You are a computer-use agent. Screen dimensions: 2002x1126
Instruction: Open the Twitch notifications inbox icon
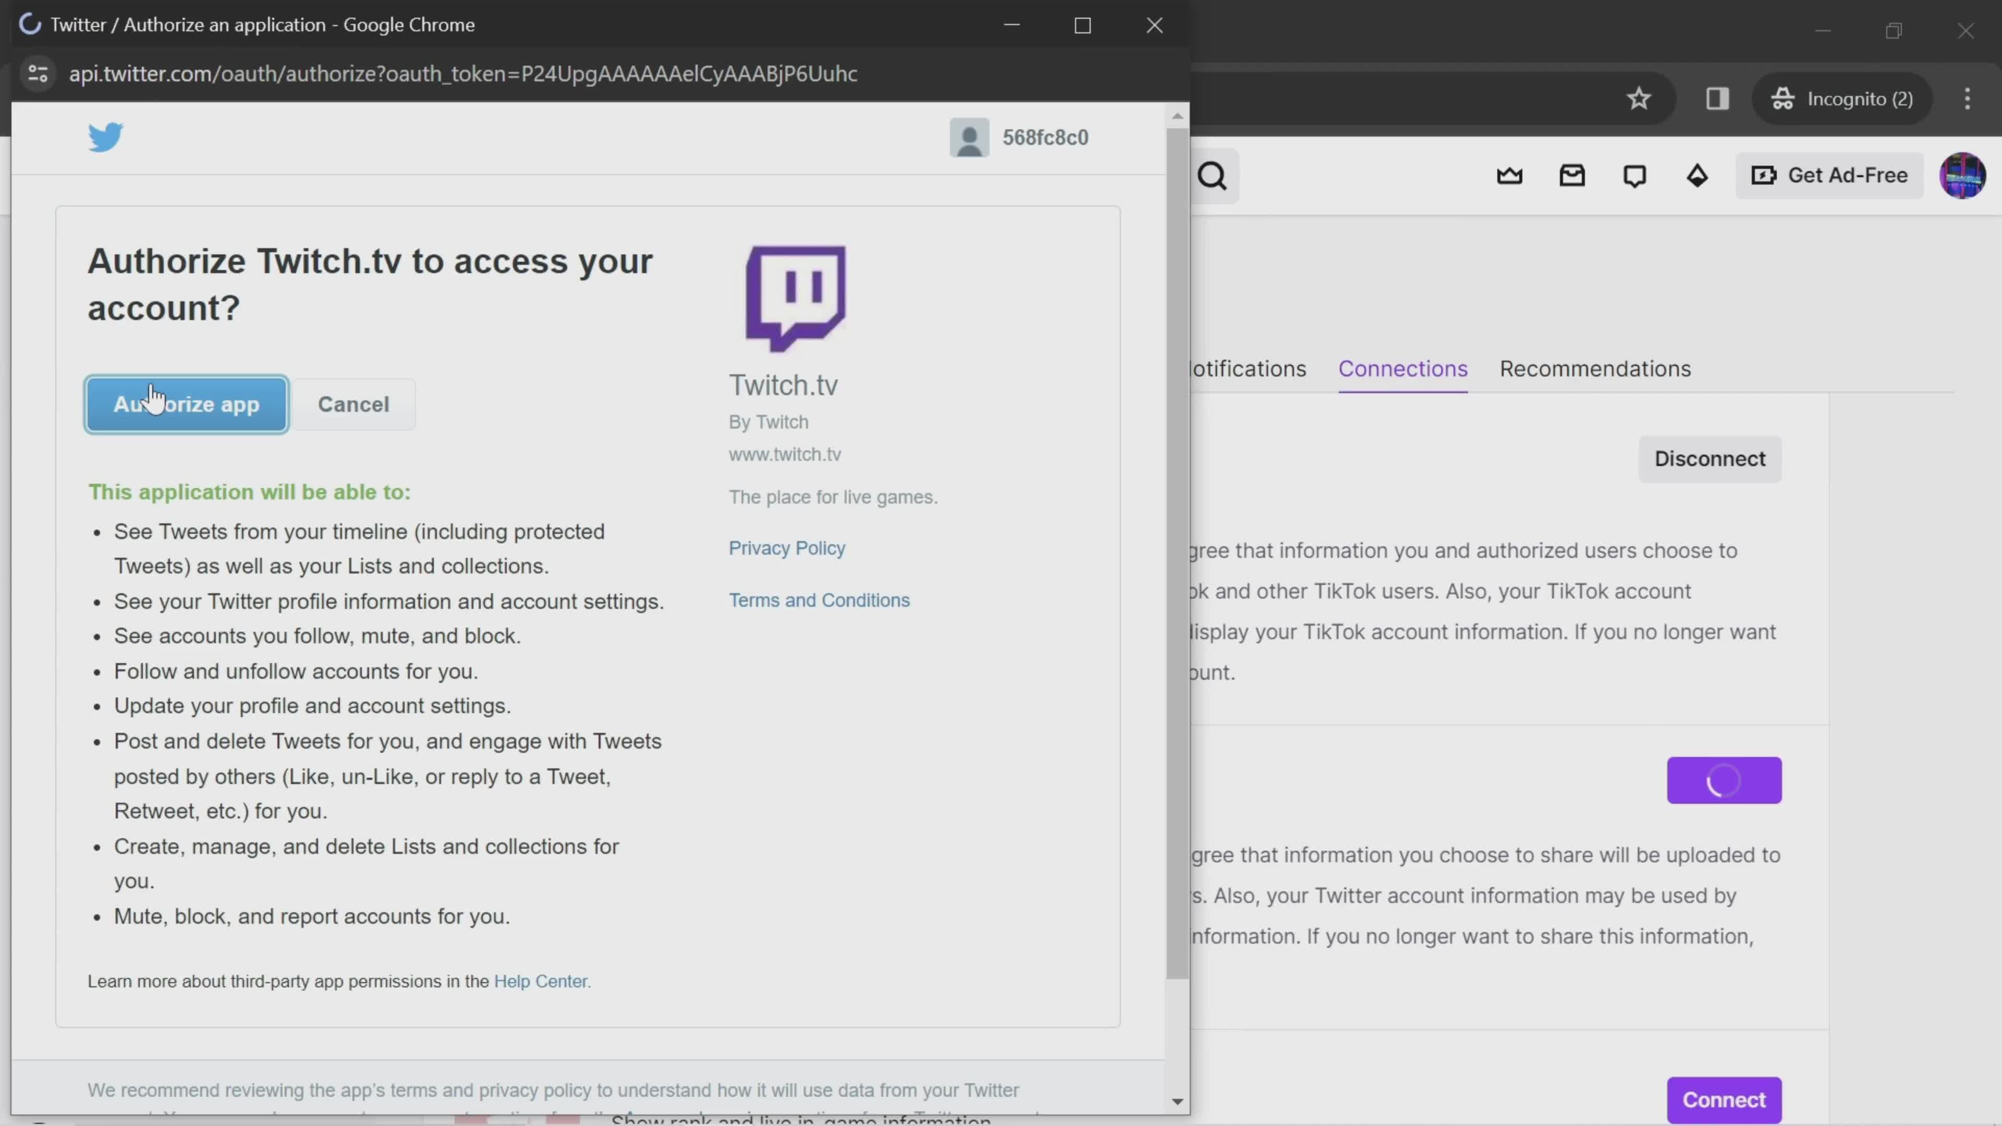click(x=1571, y=176)
